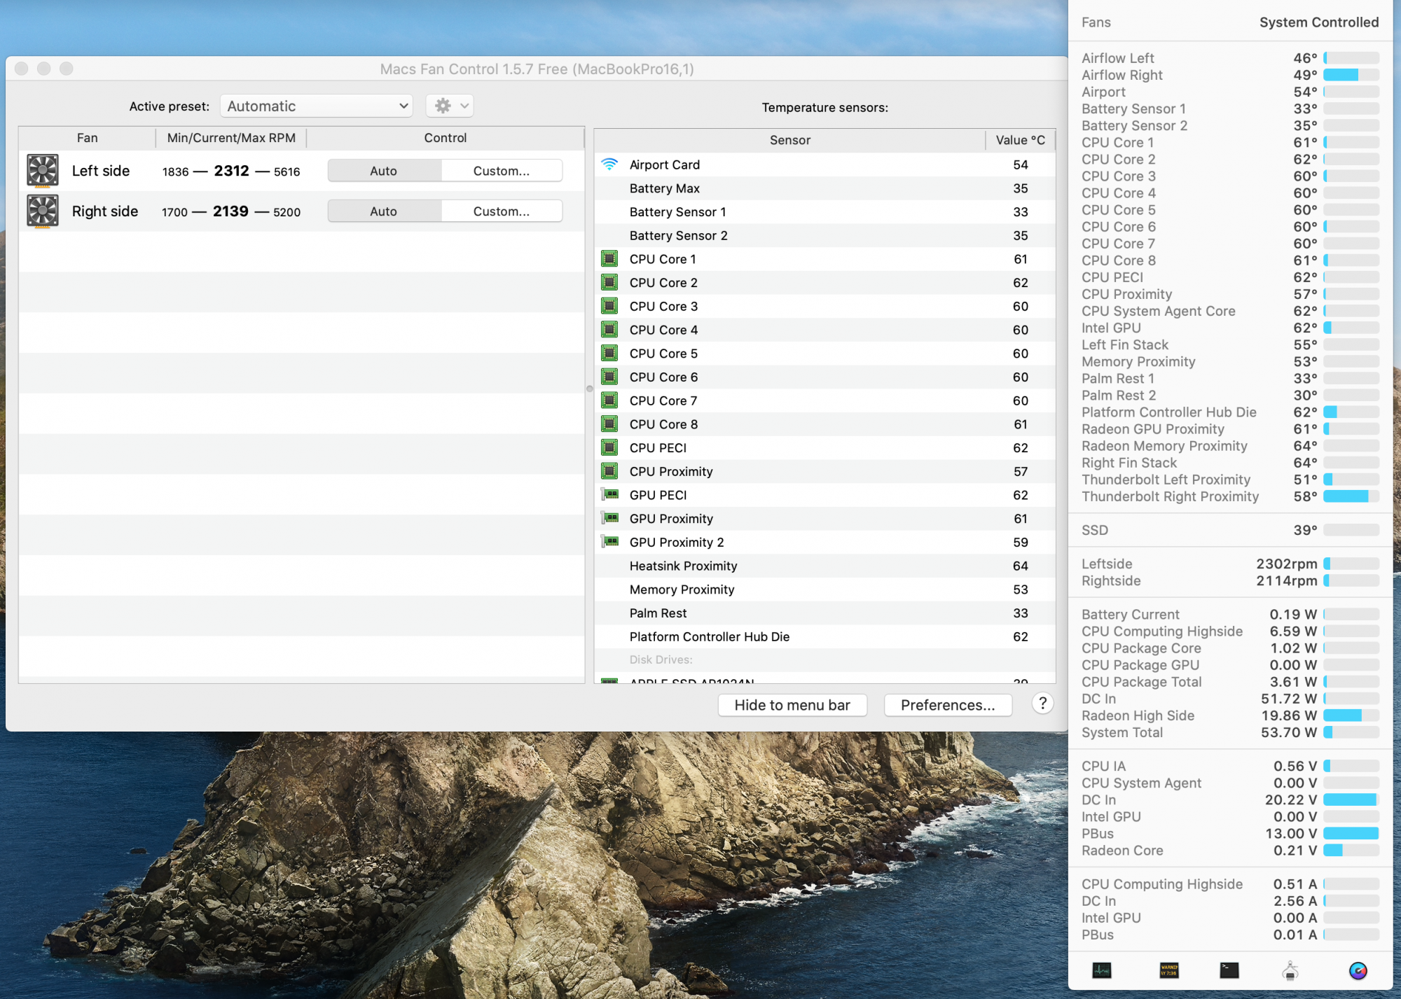Screen dimensions: 1401x999
Task: Click the chip icon beside CPU PECI sensor
Action: pyautogui.click(x=609, y=448)
